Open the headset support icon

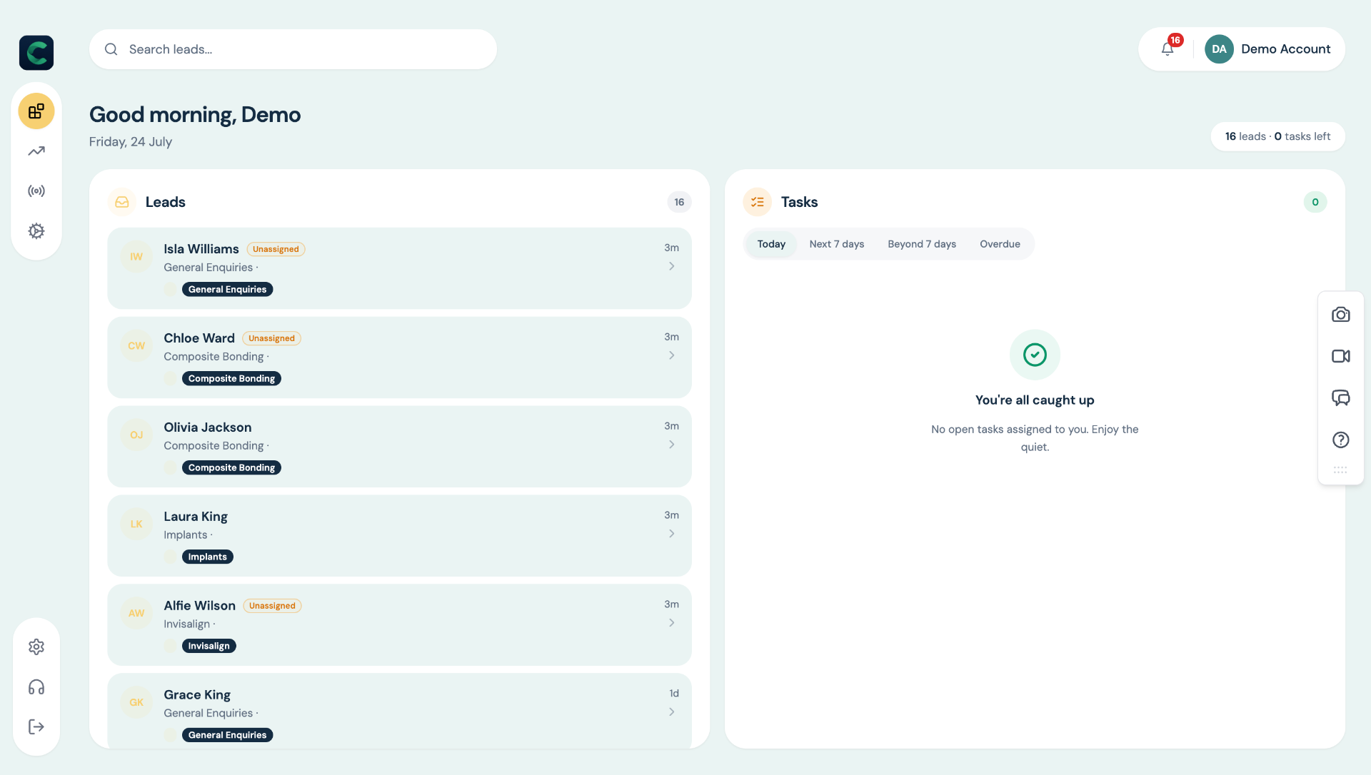(x=36, y=687)
